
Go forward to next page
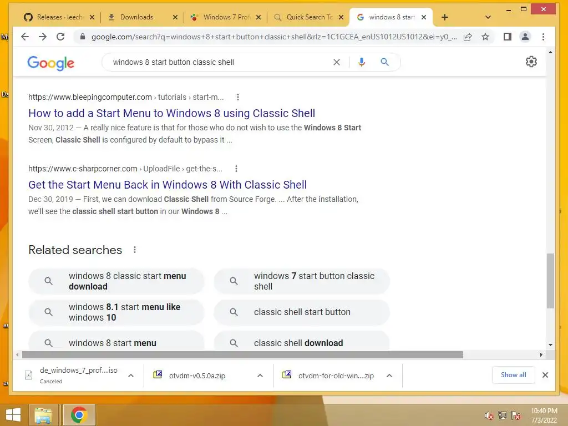(43, 37)
